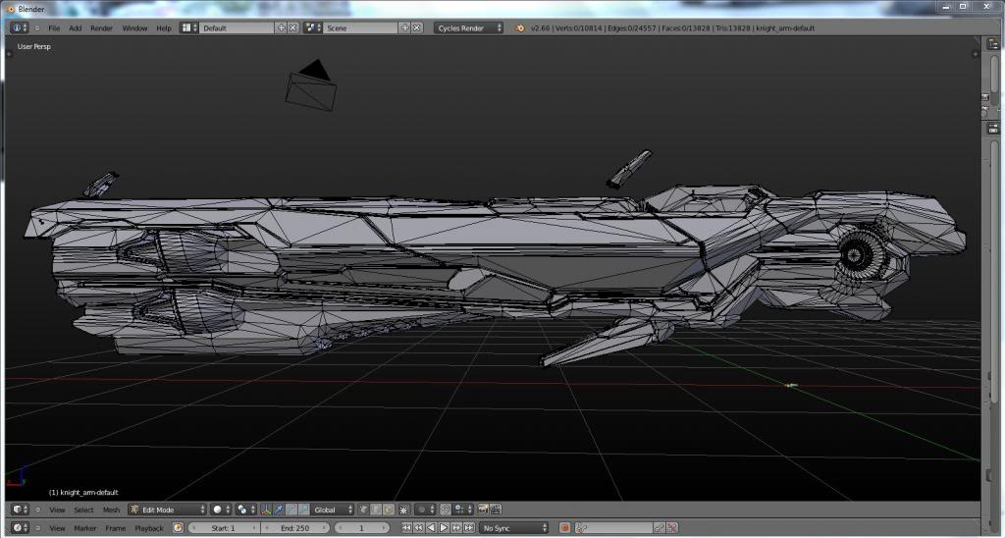
Task: Delete the current Scene with X button
Action: [x=416, y=28]
